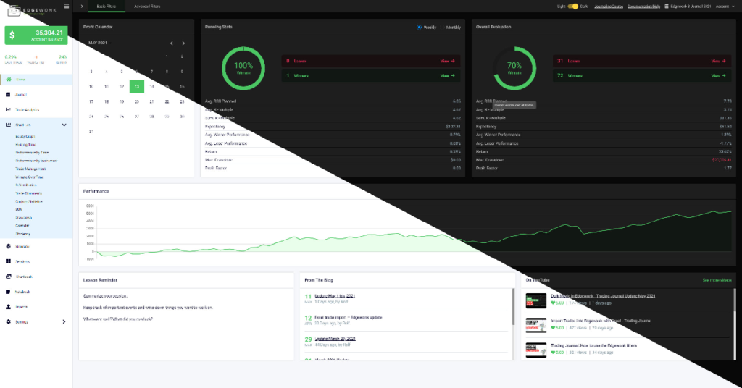Select the Weekly radio button in Running Stats
Screen dimensions: 742x388
[420, 28]
